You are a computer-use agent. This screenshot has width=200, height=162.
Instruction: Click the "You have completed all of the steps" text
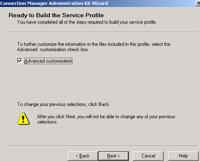(x=87, y=22)
